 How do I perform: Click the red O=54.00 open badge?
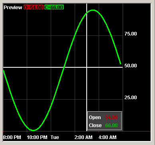coord(34,7)
